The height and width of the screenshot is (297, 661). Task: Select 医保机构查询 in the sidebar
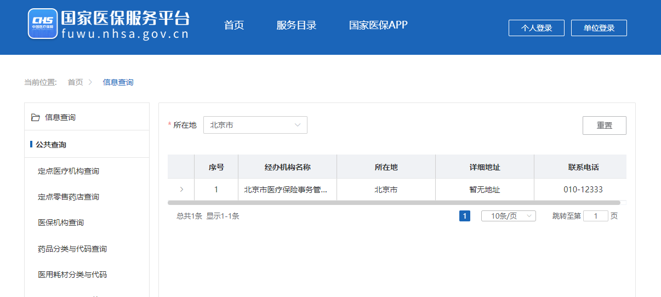tap(61, 222)
